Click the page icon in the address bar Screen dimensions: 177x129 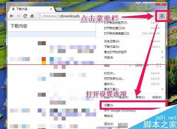pos(40,16)
